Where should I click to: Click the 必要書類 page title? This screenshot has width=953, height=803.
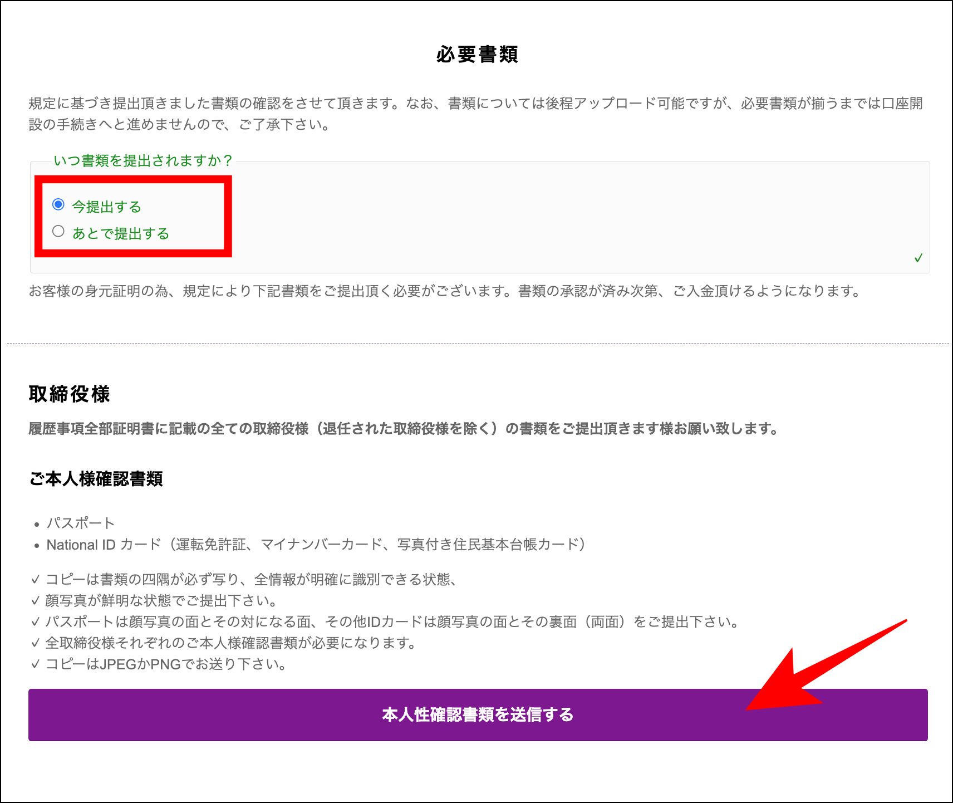tap(476, 55)
